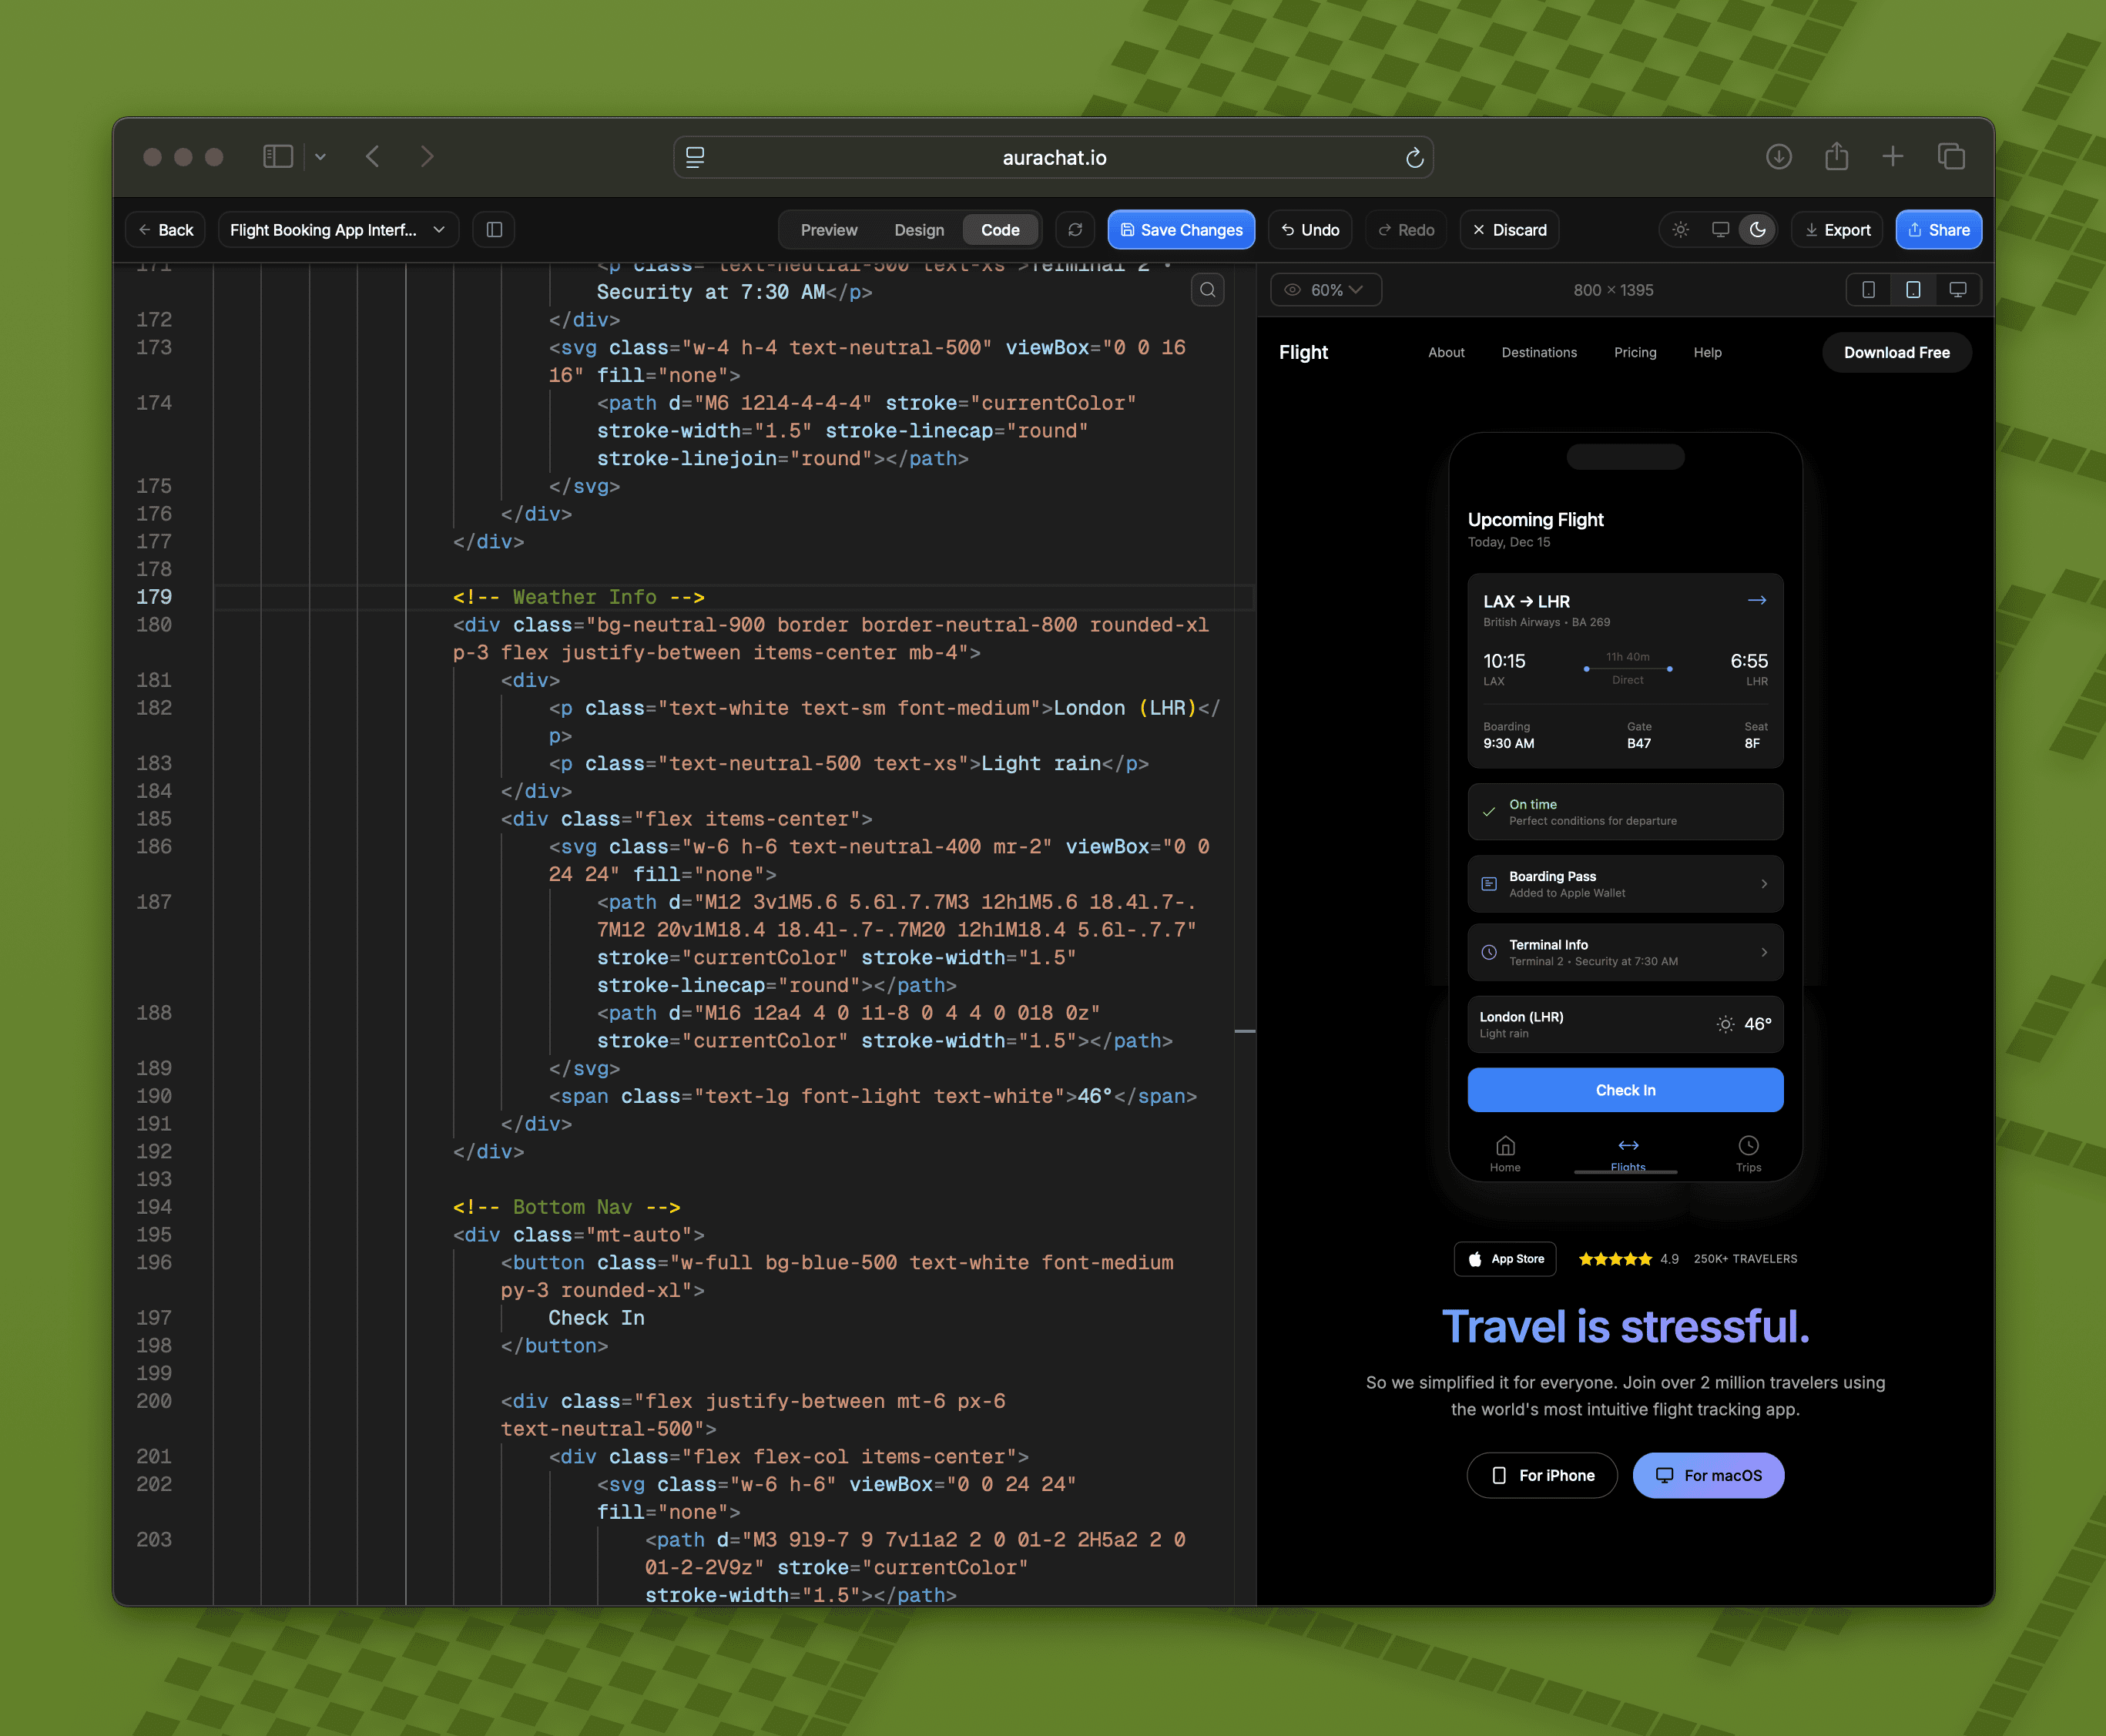Open the Safari share icon
The width and height of the screenshot is (2106, 1736).
(1836, 156)
